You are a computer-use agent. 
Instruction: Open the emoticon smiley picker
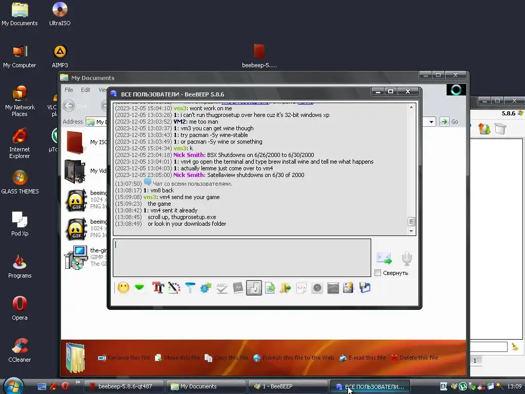click(123, 288)
